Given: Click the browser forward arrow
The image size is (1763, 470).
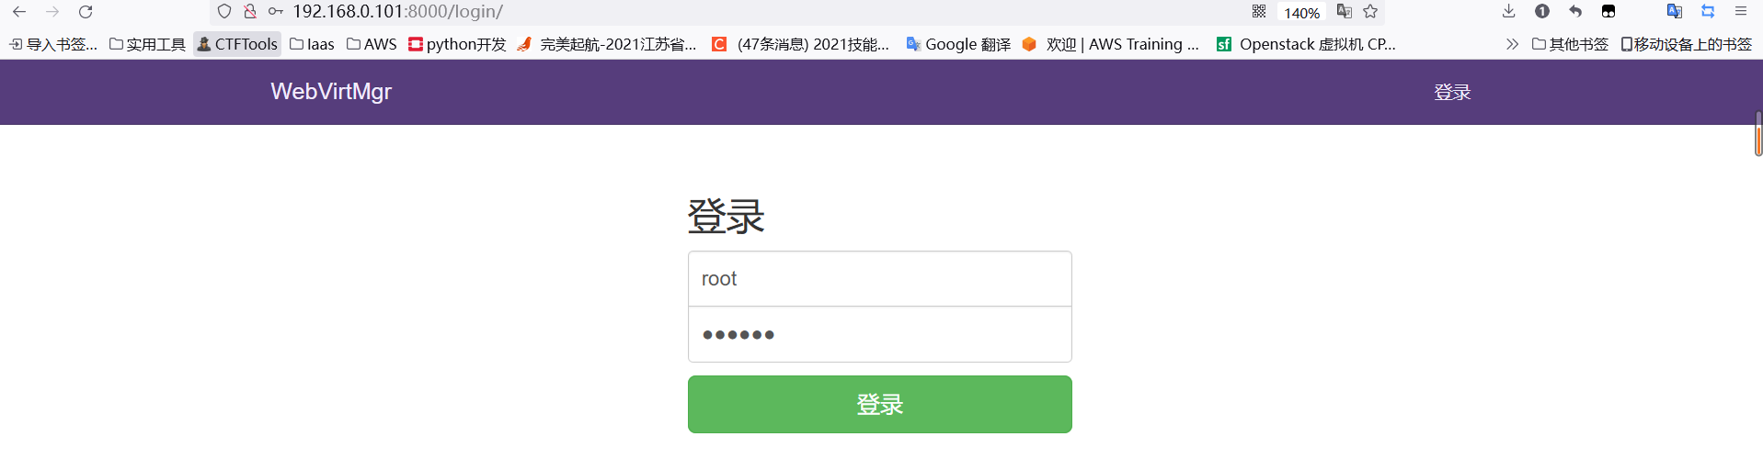Looking at the screenshot, I should click(x=52, y=12).
